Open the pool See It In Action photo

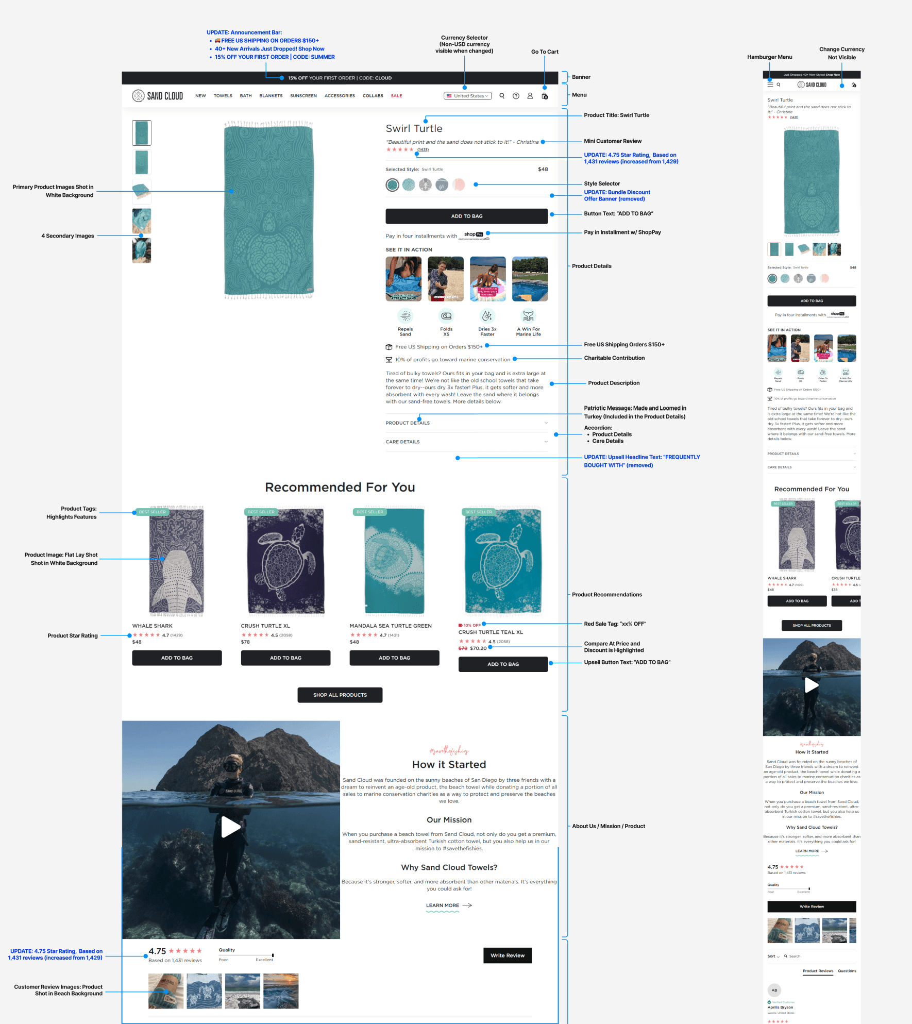click(530, 279)
